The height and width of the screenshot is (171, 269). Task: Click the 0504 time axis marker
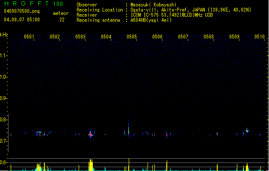tap(106, 37)
